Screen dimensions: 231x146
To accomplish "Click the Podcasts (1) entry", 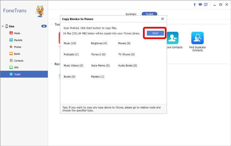I will (x=71, y=54).
